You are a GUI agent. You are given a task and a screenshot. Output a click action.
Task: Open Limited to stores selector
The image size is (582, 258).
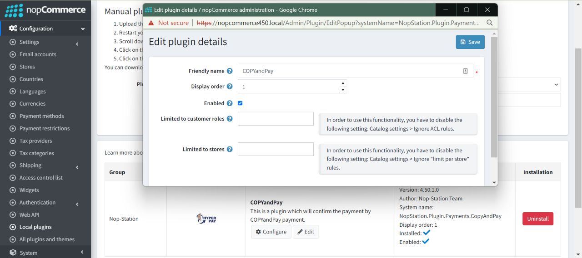tap(276, 149)
